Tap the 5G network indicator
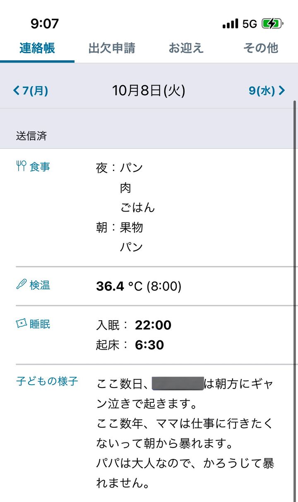Screen dimensions: 298x502 250,24
